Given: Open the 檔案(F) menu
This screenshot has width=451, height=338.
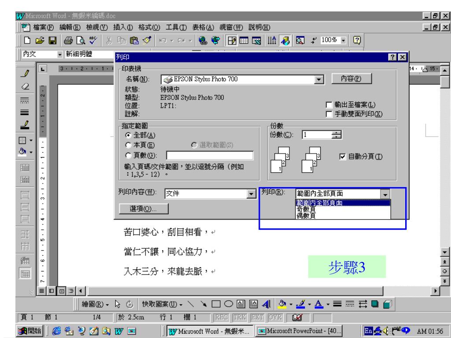Looking at the screenshot, I should point(44,27).
